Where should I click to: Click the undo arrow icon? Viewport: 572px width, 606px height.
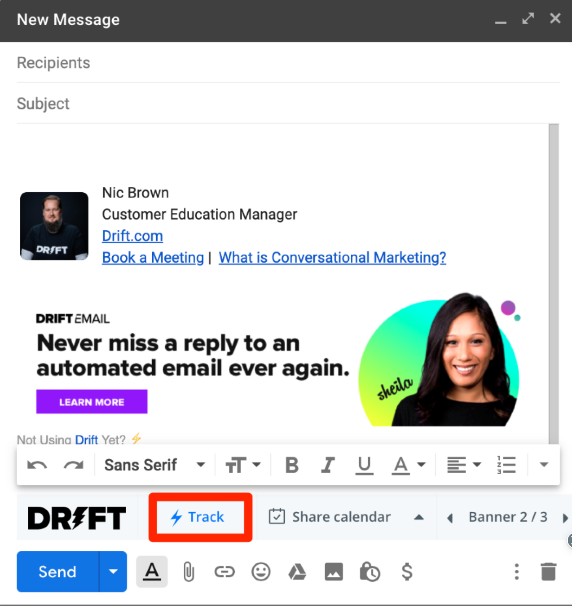point(37,465)
